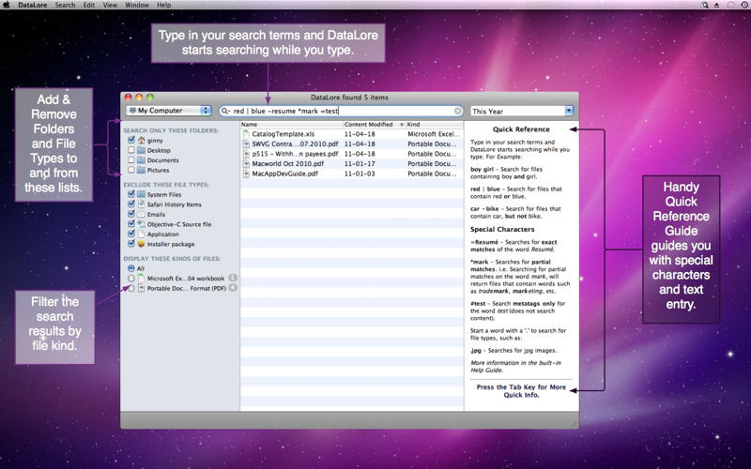Select Microsoft Excel workbook radio button
This screenshot has width=751, height=469.
pos(131,278)
